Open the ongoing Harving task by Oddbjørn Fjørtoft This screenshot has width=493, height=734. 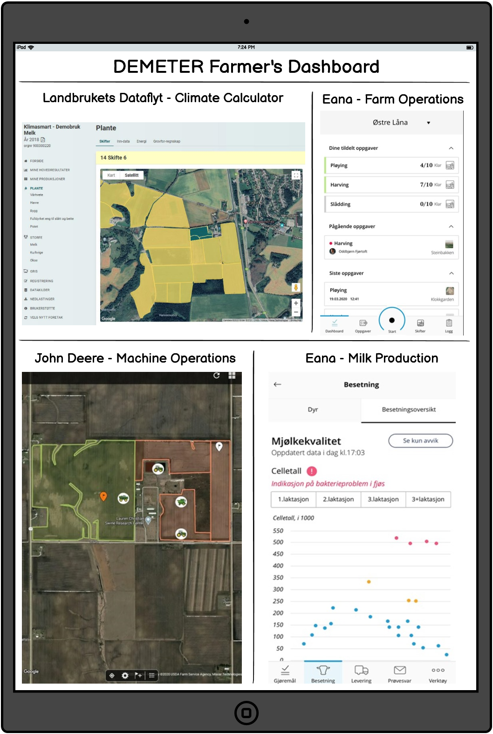tap(391, 247)
